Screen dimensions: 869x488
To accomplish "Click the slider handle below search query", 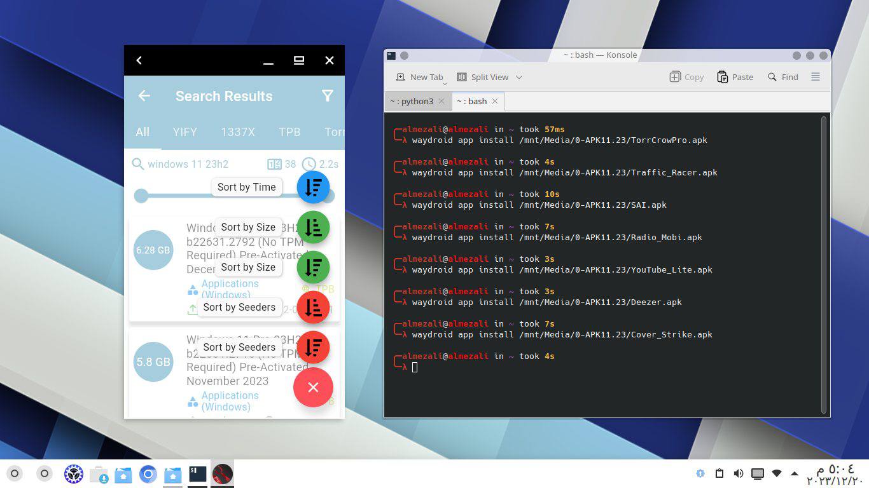I will point(141,195).
